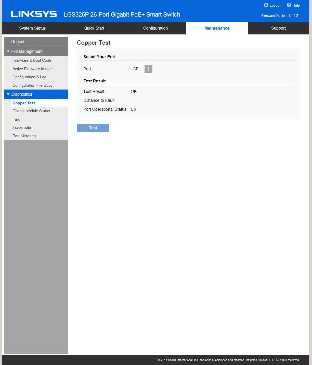This screenshot has width=312, height=365.
Task: Click the LGS326P Smart Switch title
Action: [122, 15]
